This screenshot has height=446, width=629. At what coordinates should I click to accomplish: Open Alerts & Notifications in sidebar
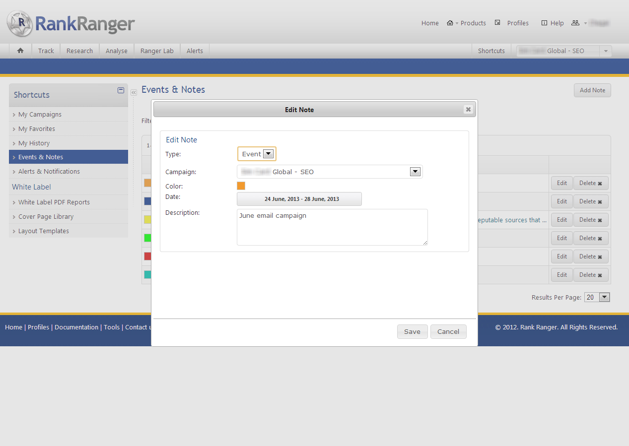pyautogui.click(x=49, y=171)
